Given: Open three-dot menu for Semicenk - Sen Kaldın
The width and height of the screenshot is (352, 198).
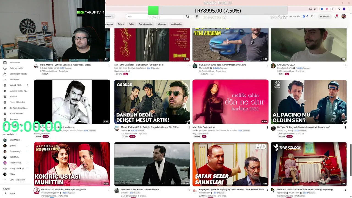Looking at the screenshot, I should point(189,190).
